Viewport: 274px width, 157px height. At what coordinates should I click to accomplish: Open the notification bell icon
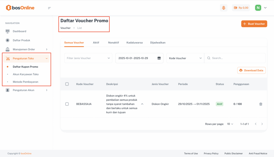pyautogui.click(x=223, y=8)
